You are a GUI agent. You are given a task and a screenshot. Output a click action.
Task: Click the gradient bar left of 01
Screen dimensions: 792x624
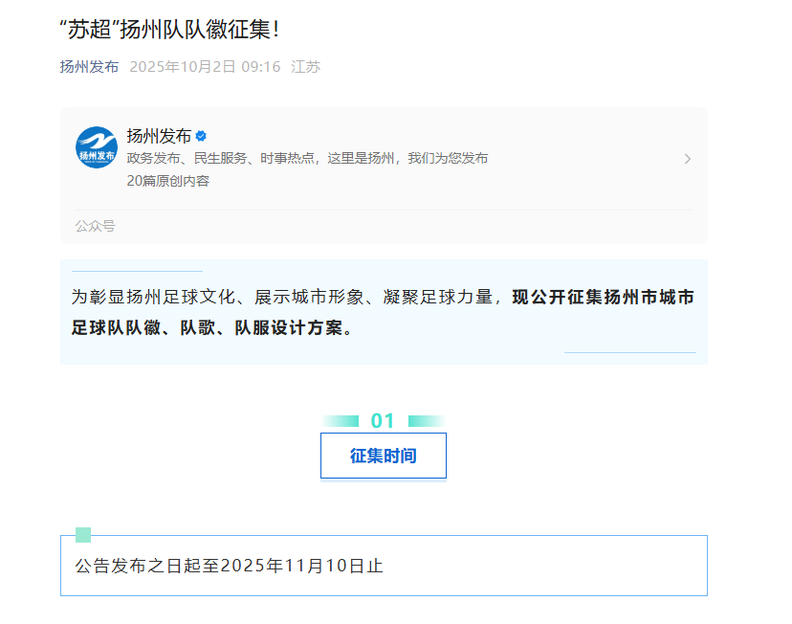[341, 421]
